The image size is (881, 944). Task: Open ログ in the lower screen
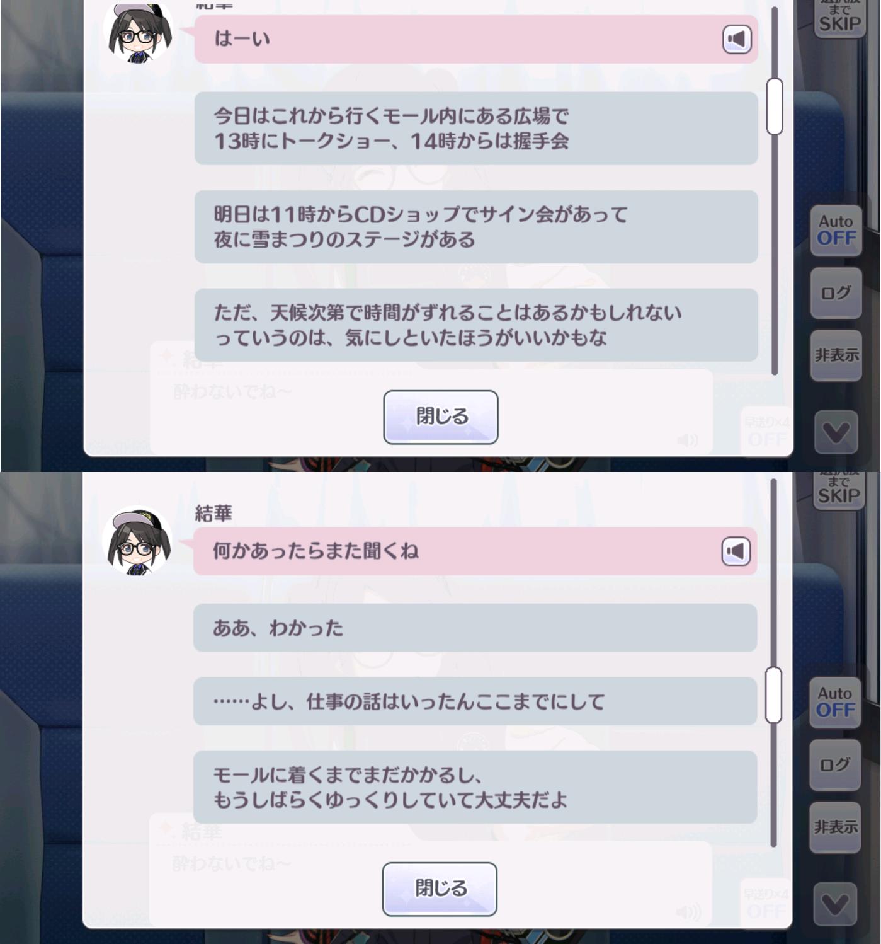[x=836, y=765]
